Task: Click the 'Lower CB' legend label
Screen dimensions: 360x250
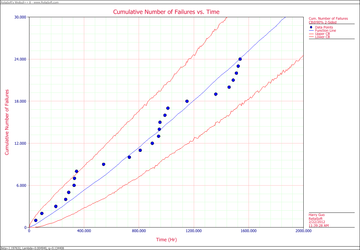Action: pos(322,37)
